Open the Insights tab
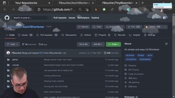This screenshot has width=175, height=98. (x=135, y=35)
